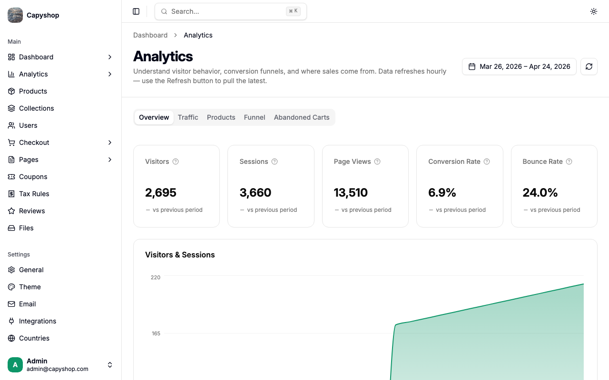Go to Dashboard via breadcrumb
Image resolution: width=609 pixels, height=380 pixels.
click(x=150, y=35)
